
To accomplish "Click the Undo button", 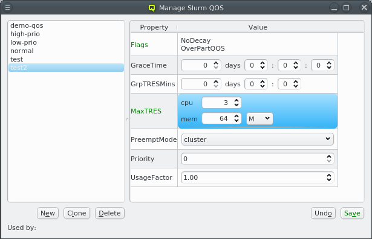I will click(323, 213).
